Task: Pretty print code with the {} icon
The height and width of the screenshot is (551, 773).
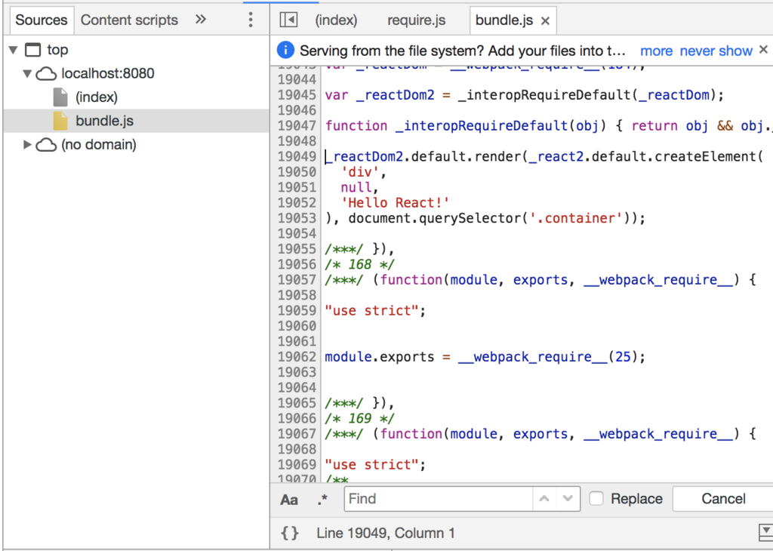Action: [x=290, y=533]
